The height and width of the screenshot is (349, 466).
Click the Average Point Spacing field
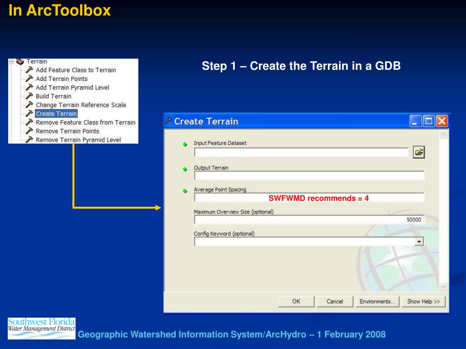tap(309, 198)
